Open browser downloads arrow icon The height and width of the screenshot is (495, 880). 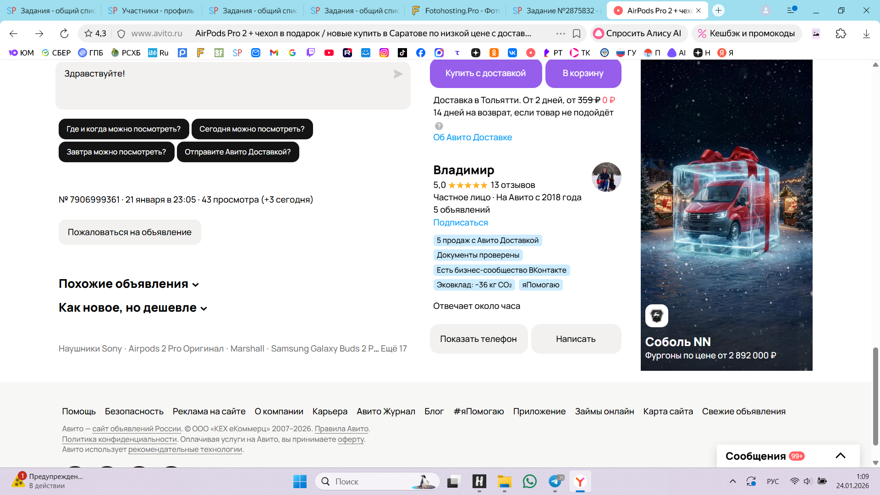pyautogui.click(x=866, y=33)
